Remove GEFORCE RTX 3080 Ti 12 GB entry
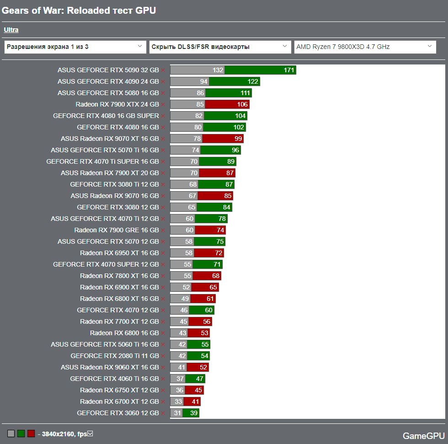 163,185
